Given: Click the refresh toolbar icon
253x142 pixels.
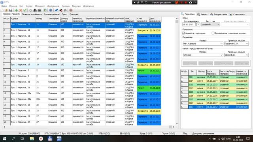Looking at the screenshot, I should pyautogui.click(x=31, y=10).
